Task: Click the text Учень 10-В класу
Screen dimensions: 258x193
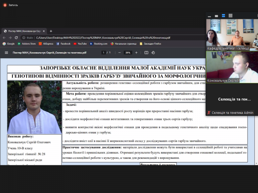Action: 20,148
